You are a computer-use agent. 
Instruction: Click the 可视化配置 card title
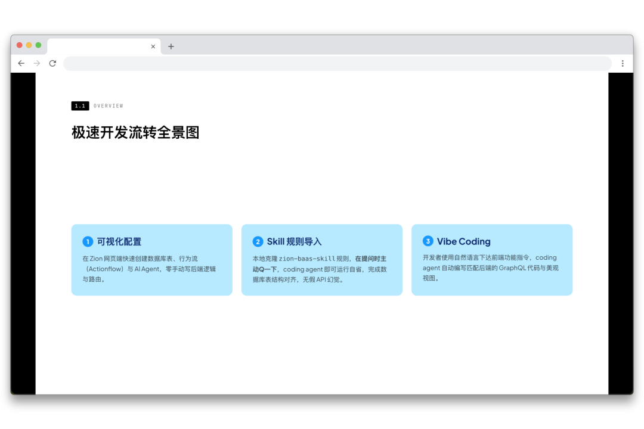(x=119, y=241)
